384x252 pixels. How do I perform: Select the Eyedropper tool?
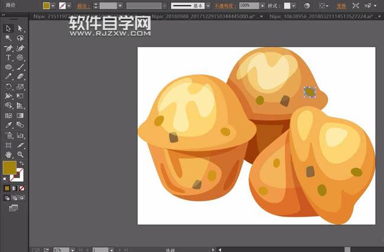[8, 125]
